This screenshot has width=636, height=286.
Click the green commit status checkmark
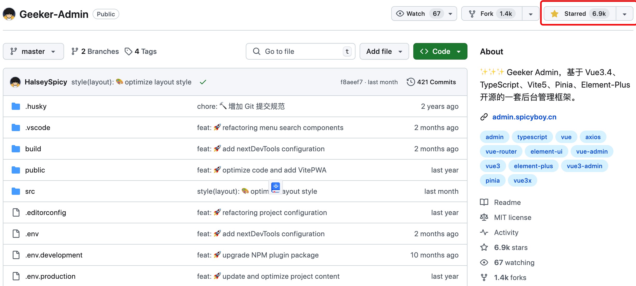[x=203, y=82]
